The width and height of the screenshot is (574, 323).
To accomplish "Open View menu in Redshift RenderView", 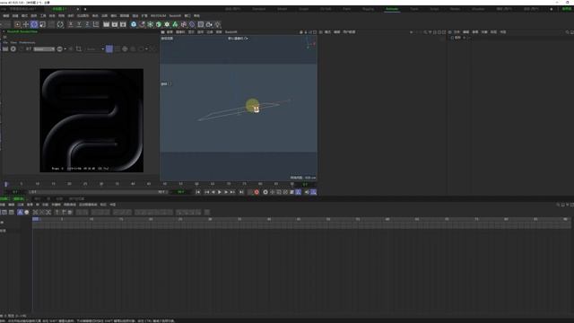I will (x=13, y=42).
